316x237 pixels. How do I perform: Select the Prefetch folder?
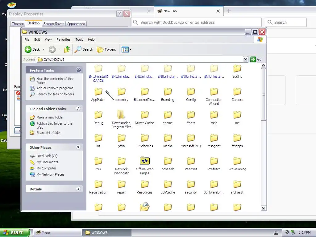214,164
